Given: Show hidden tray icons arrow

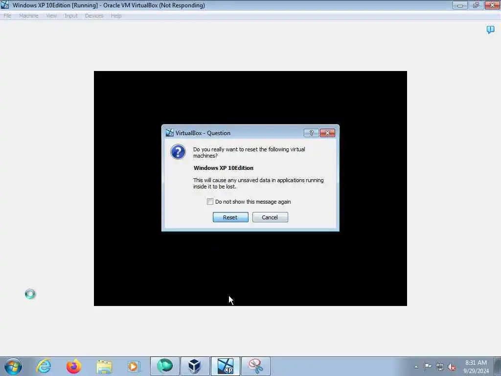Looking at the screenshot, I should [x=416, y=367].
